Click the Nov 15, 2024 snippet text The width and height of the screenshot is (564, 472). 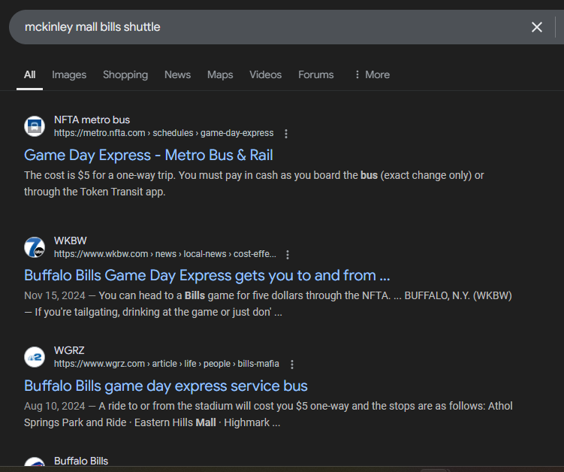point(268,304)
